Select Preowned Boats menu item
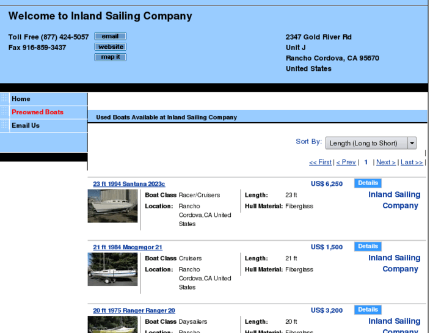Viewport: 444px width, 333px height. [37, 112]
